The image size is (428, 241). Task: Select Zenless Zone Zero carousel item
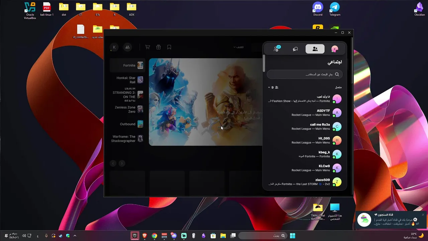pos(127,109)
